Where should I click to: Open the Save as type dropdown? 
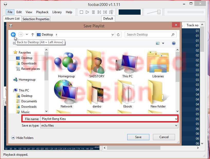pyautogui.click(x=109, y=125)
